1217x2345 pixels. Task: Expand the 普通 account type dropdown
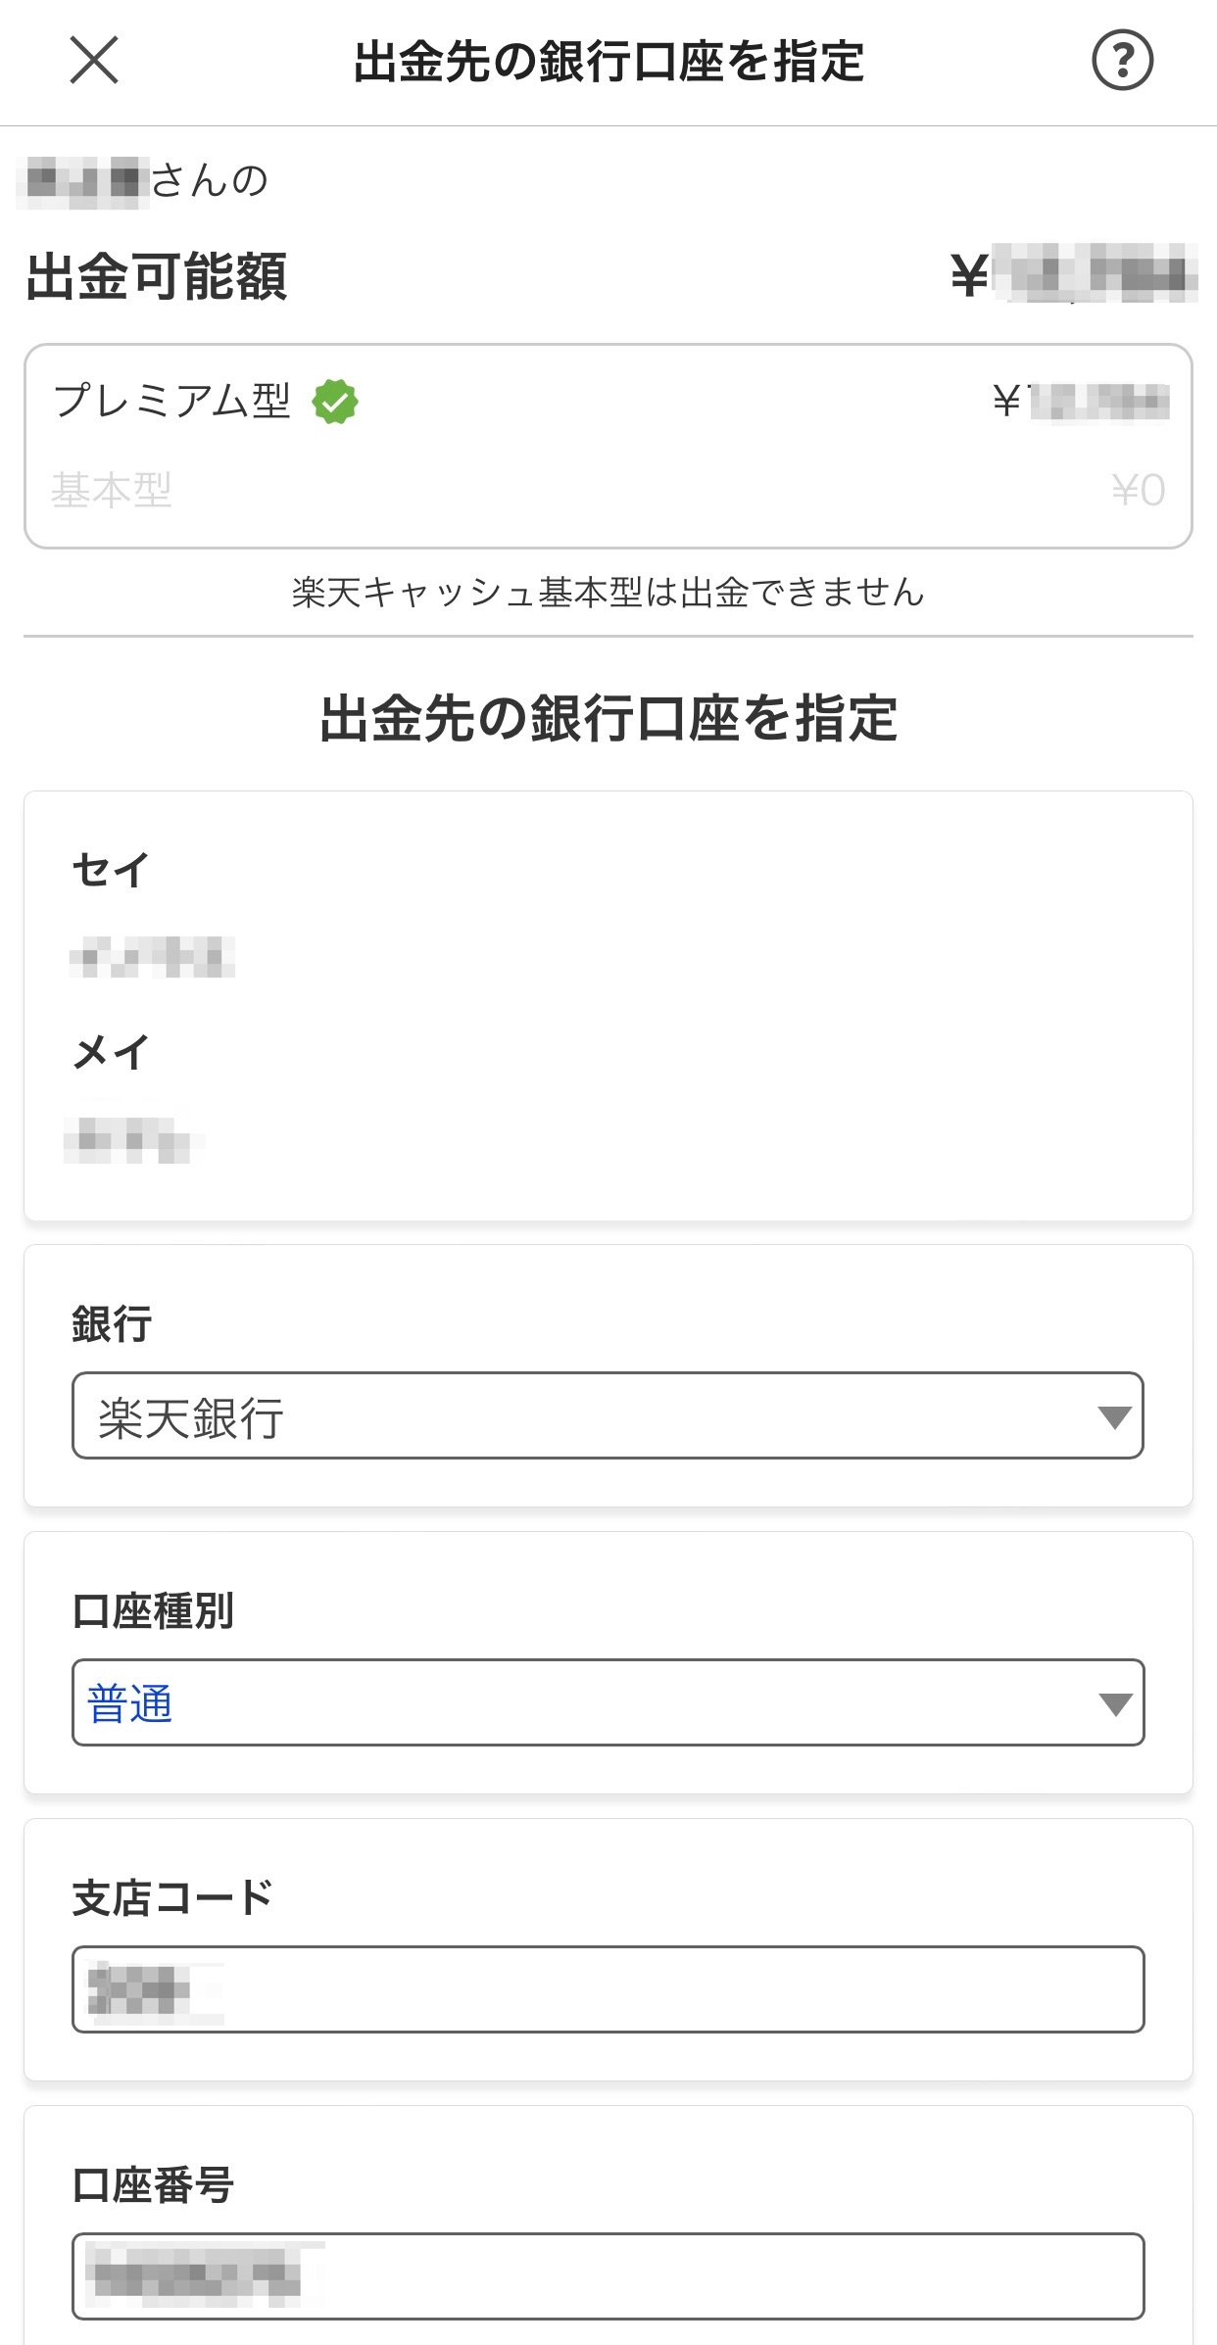[608, 1703]
